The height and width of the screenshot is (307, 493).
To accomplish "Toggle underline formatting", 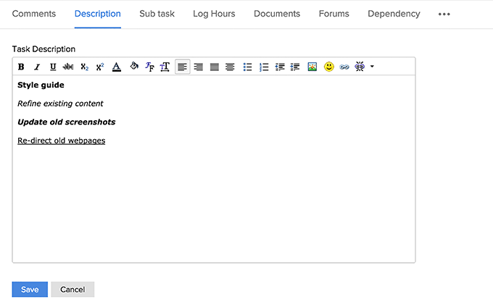I will (53, 67).
